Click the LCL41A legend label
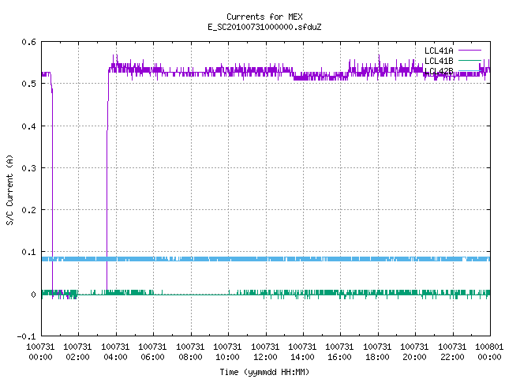This screenshot has height=379, width=505. [x=439, y=51]
